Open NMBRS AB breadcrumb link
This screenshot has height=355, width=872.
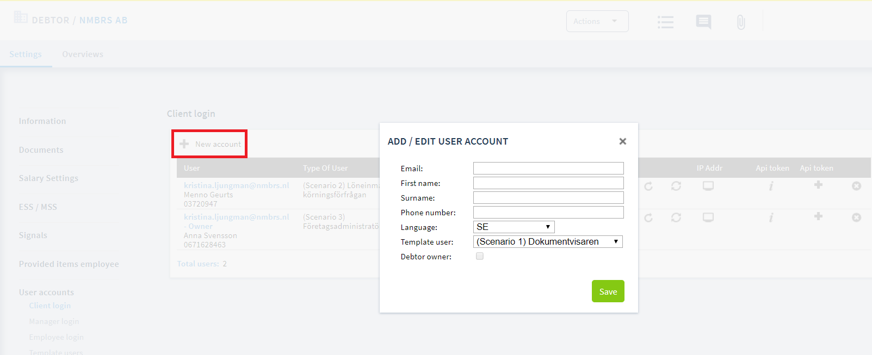(103, 20)
